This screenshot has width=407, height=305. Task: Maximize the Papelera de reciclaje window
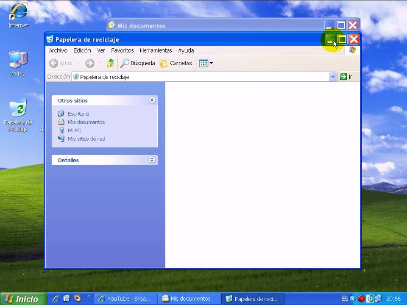[x=342, y=39]
